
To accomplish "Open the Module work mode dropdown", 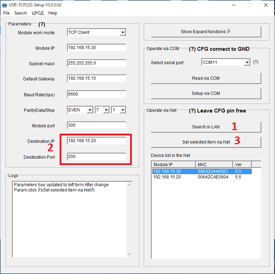I will coord(122,32).
